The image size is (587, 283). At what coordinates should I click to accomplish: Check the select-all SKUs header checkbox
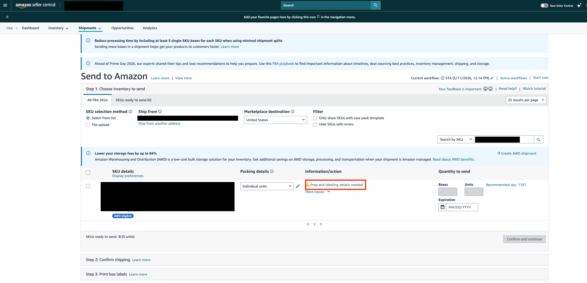click(x=88, y=173)
